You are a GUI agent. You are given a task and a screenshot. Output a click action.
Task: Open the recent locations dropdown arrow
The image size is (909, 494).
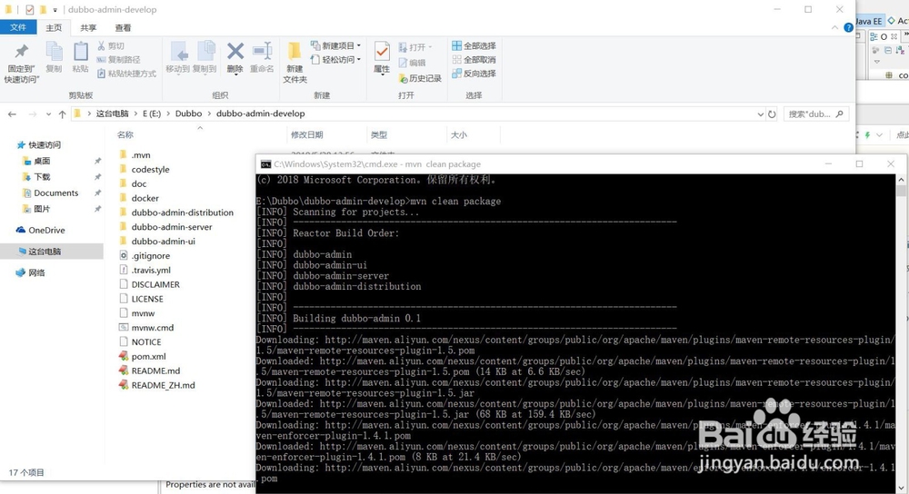[48, 114]
